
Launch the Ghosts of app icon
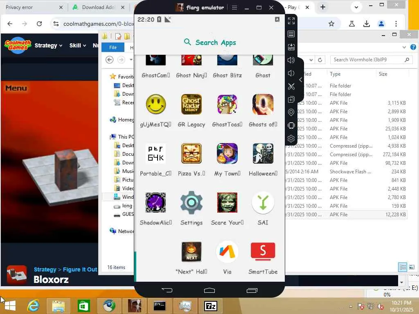pos(263,104)
